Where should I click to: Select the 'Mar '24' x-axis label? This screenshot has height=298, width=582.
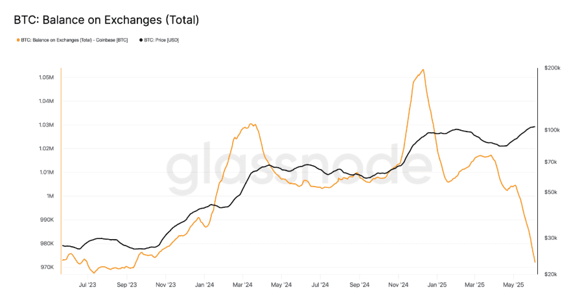pos(243,284)
